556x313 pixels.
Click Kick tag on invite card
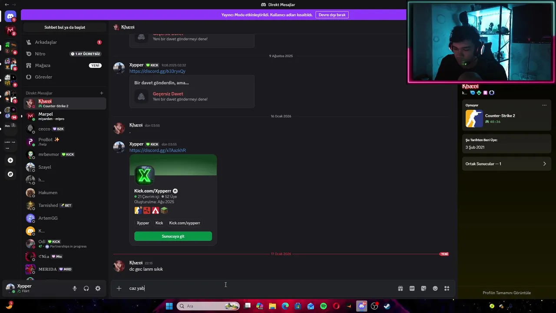point(159,223)
